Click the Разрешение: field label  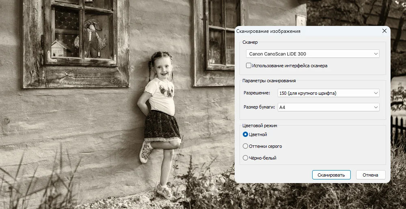257,93
